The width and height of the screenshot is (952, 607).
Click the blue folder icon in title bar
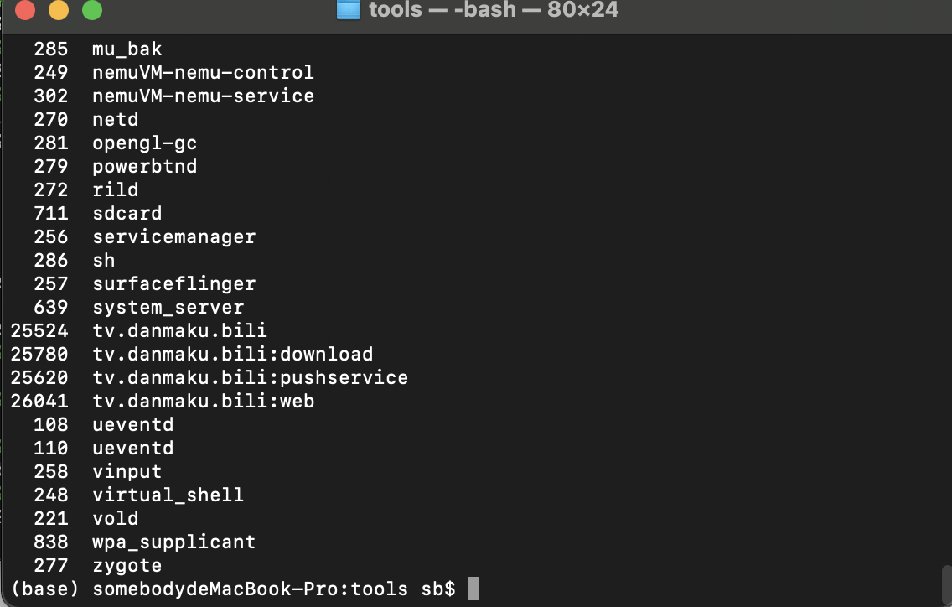[x=349, y=9]
